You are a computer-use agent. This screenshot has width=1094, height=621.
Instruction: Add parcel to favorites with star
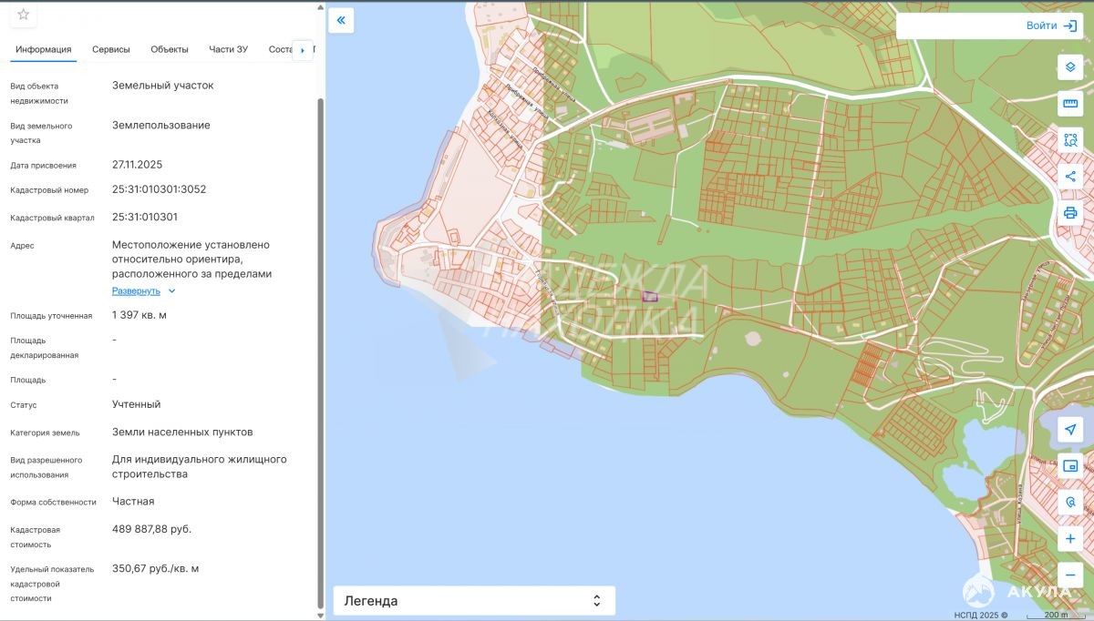[24, 15]
